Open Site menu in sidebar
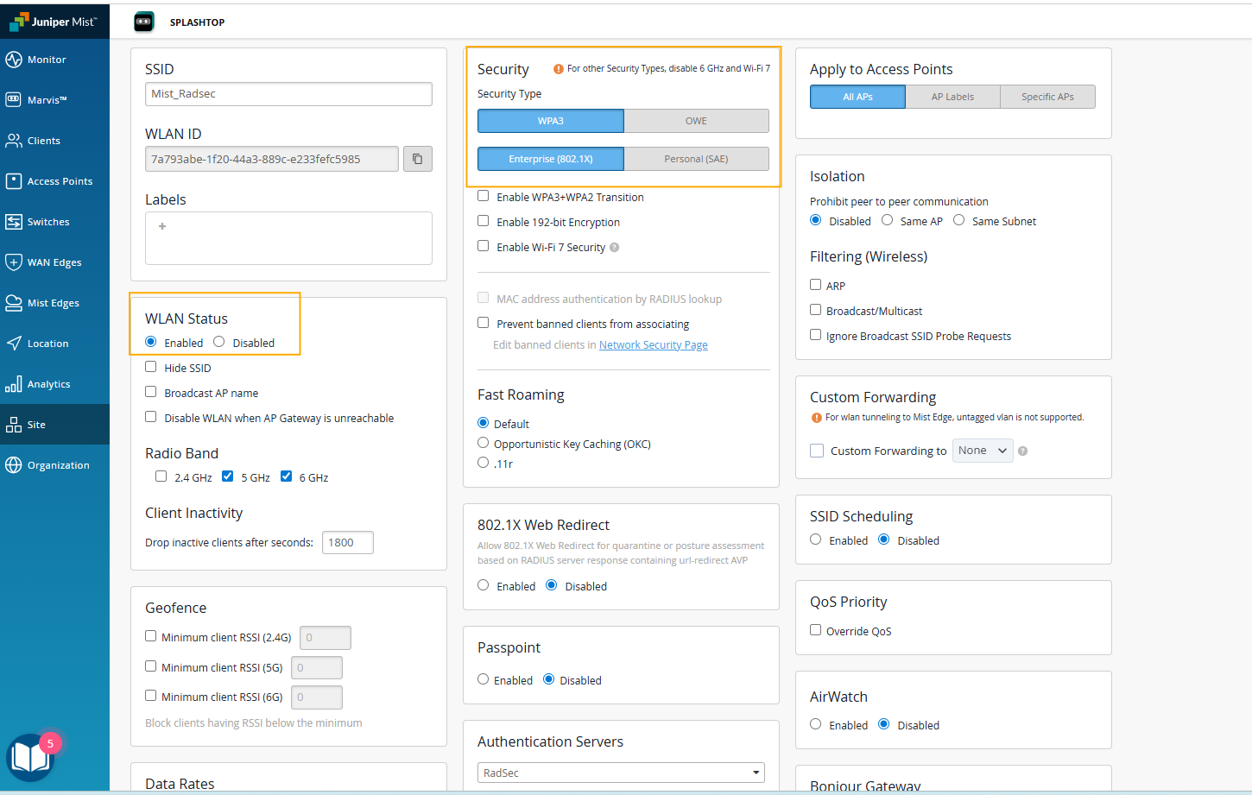Image resolution: width=1252 pixels, height=795 pixels. [54, 425]
